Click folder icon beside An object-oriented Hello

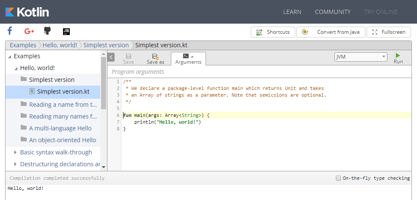pyautogui.click(x=24, y=139)
